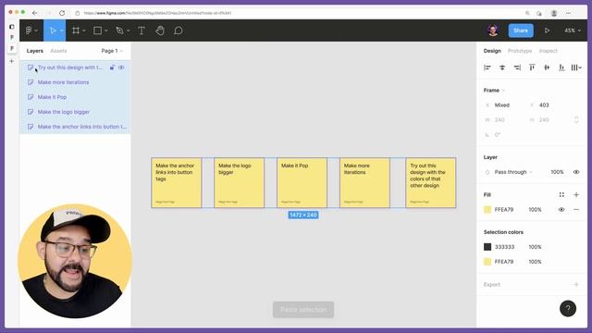The height and width of the screenshot is (333, 592).
Task: Click the 333333 selection color swatch
Action: pos(487,247)
